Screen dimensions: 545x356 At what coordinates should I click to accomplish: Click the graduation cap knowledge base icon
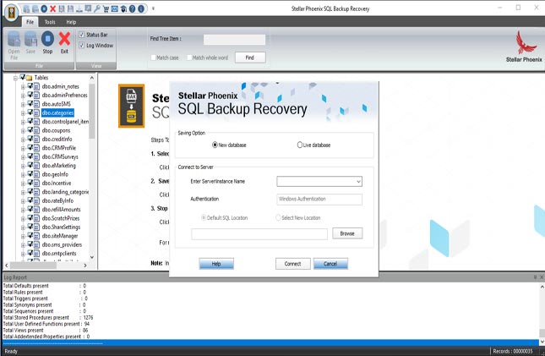click(123, 8)
